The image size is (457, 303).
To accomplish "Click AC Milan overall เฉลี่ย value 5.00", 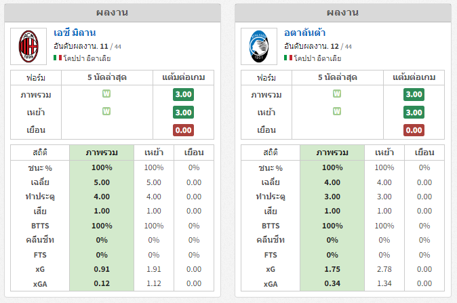I will 102,182.
